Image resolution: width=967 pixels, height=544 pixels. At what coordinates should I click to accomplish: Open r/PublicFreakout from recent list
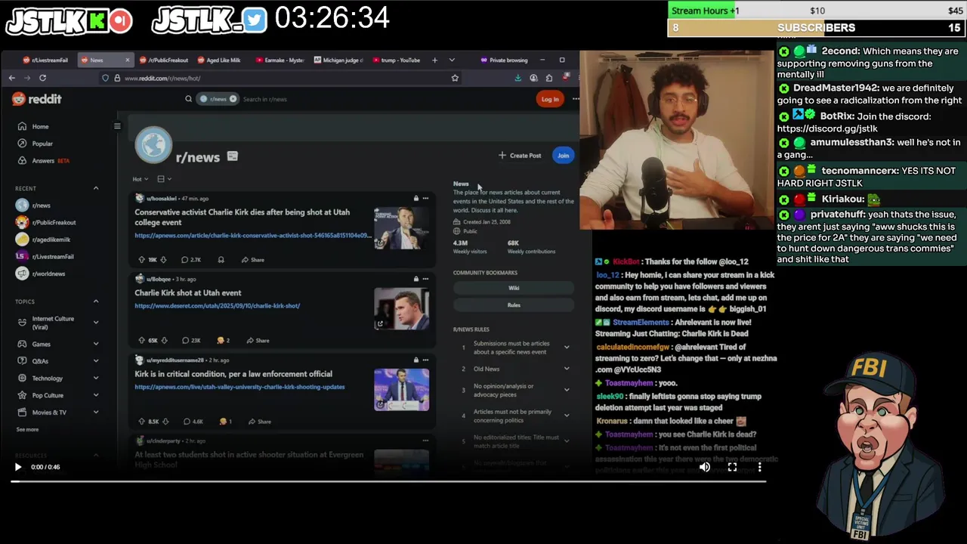(53, 222)
